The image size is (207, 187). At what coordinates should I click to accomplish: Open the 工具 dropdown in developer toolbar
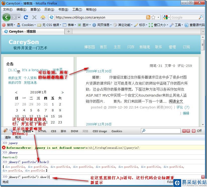point(176,25)
